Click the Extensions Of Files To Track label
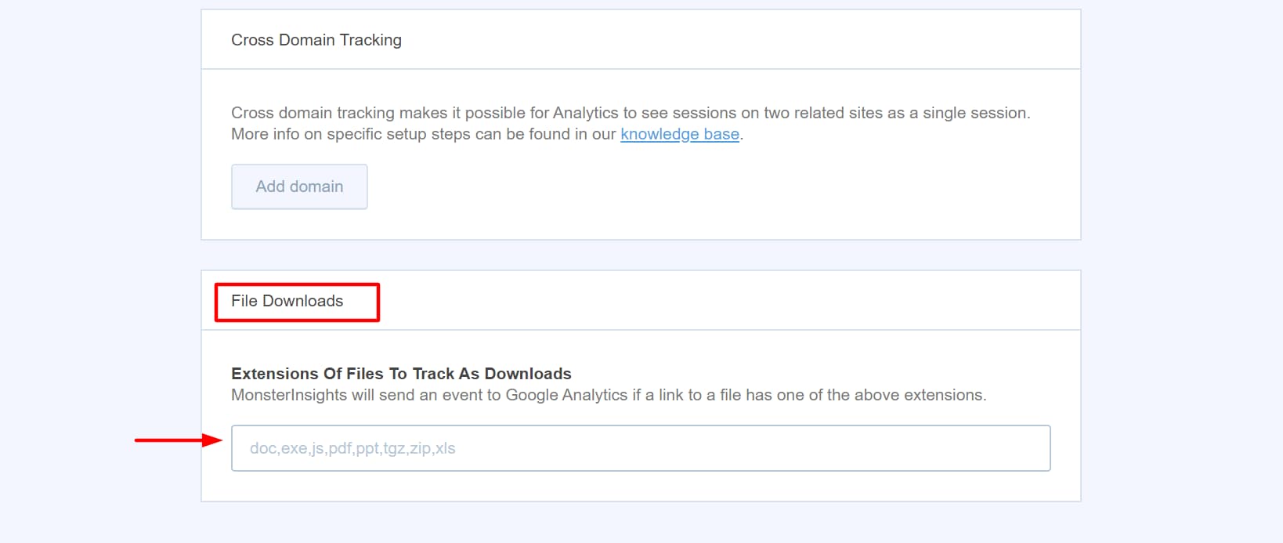This screenshot has height=543, width=1283. coord(400,374)
